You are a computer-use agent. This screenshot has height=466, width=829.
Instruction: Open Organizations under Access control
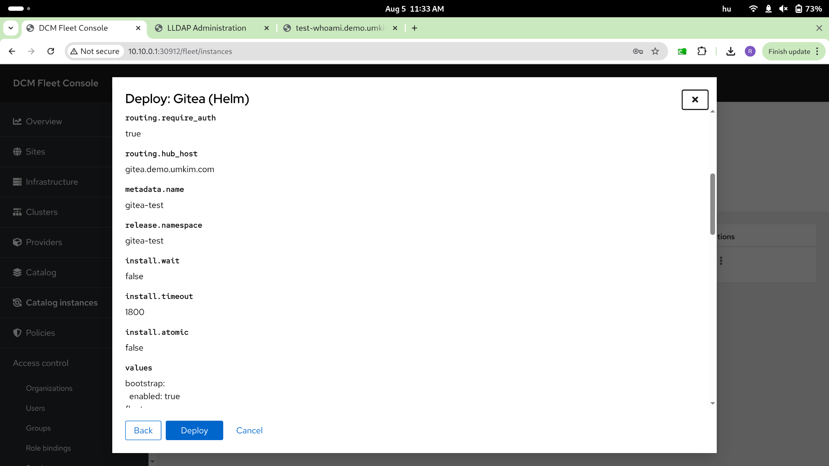49,388
